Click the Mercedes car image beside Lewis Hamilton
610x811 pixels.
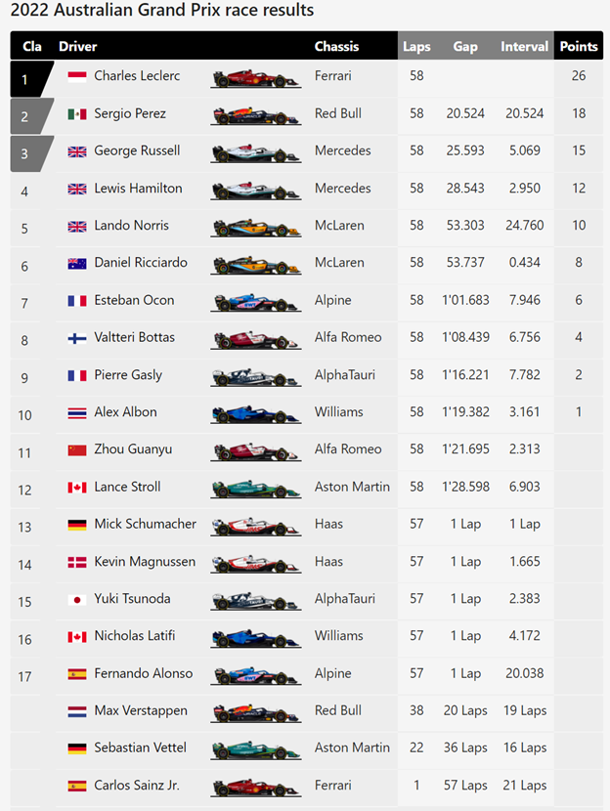click(x=255, y=190)
